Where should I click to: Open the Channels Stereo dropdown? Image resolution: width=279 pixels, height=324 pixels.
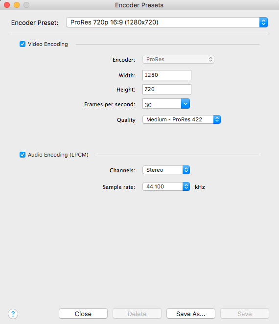166,170
